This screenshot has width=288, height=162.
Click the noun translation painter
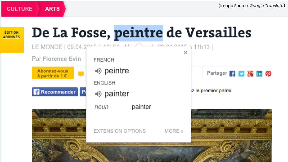(141, 107)
